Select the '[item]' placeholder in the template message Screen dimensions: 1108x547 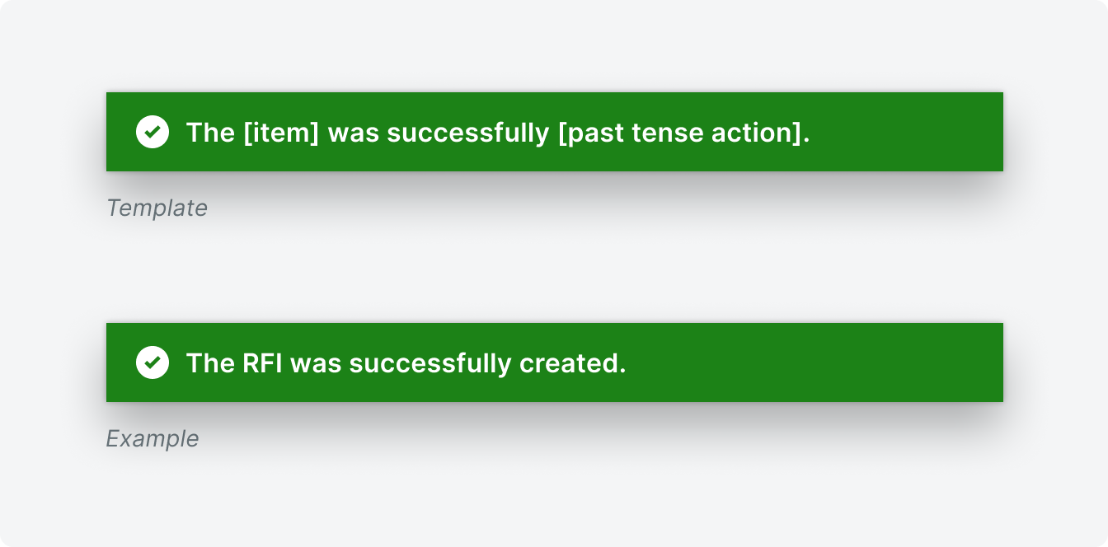click(x=281, y=133)
